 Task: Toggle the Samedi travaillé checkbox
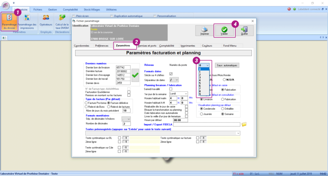[x=171, y=89]
